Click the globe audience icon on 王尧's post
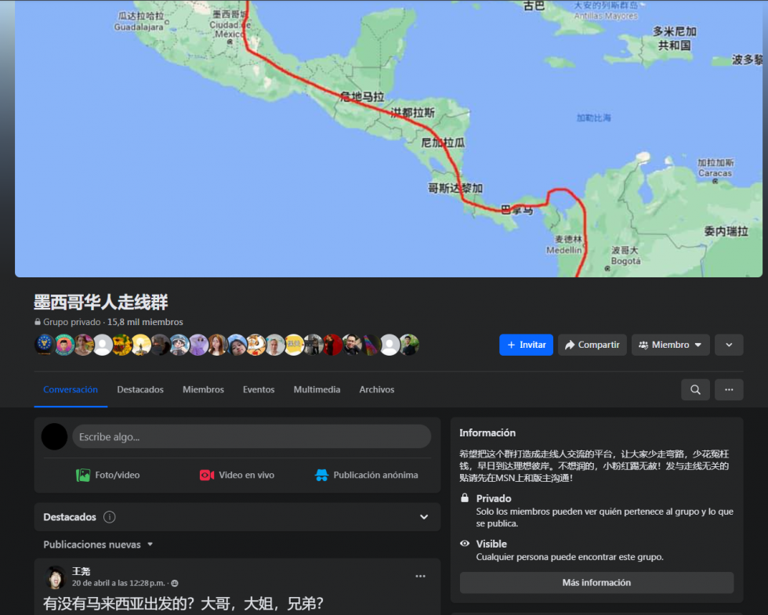This screenshot has height=615, width=768. (175, 583)
